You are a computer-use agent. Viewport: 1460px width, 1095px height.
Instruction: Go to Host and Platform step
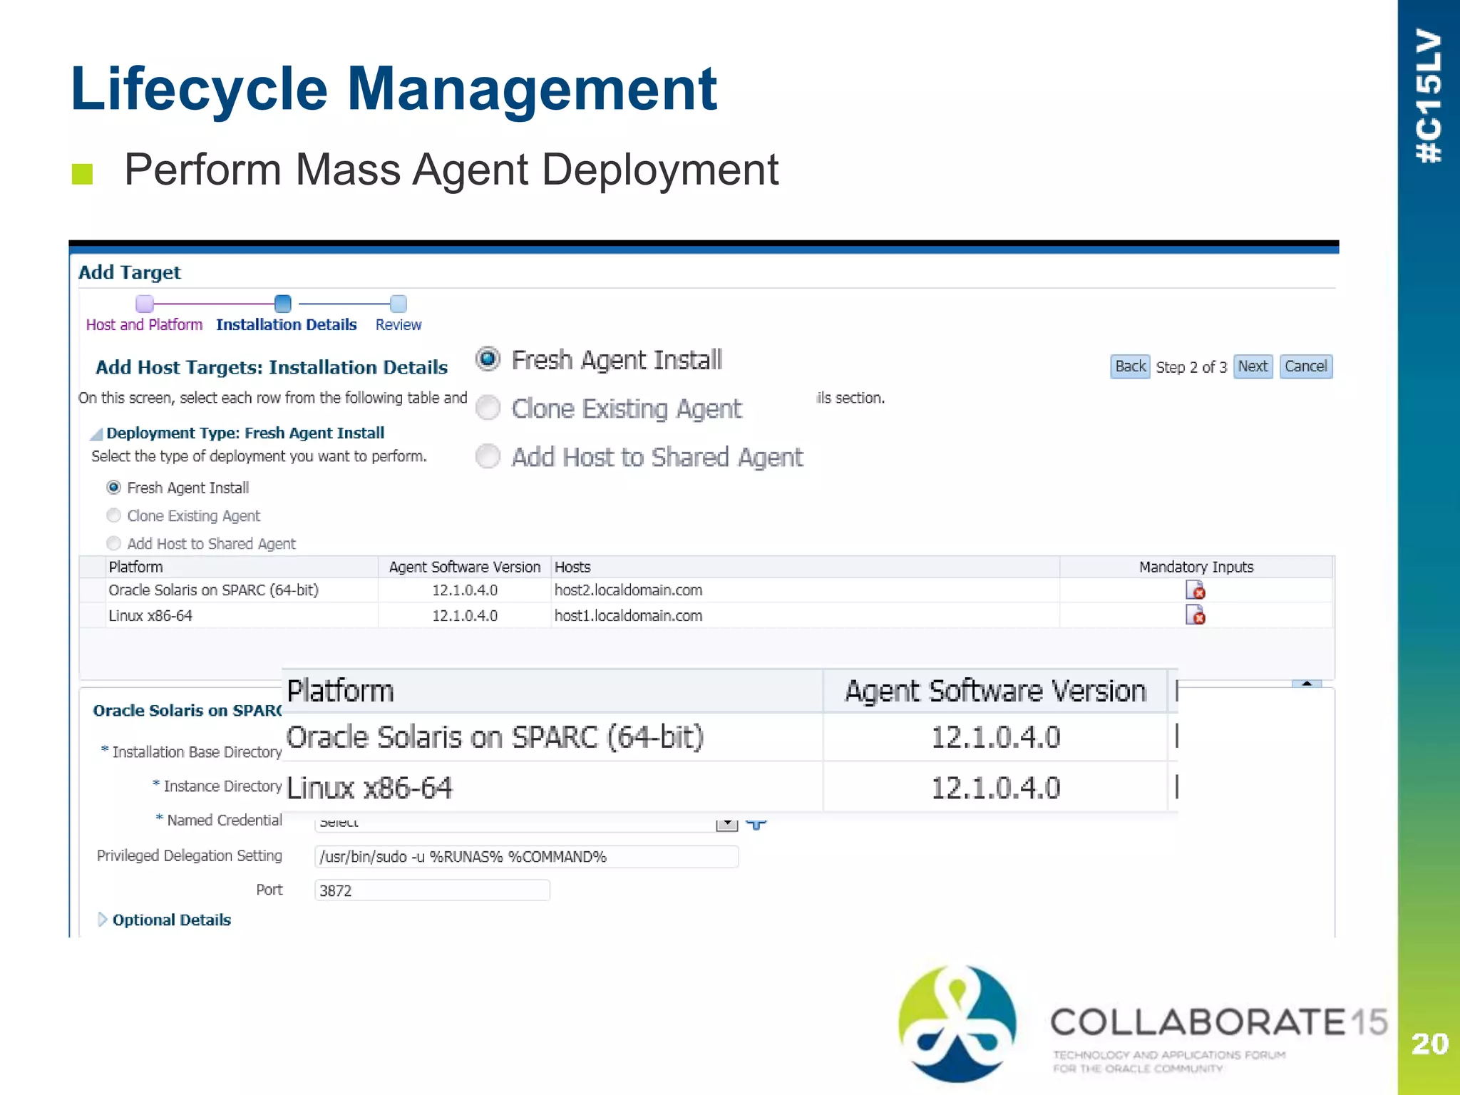[144, 324]
